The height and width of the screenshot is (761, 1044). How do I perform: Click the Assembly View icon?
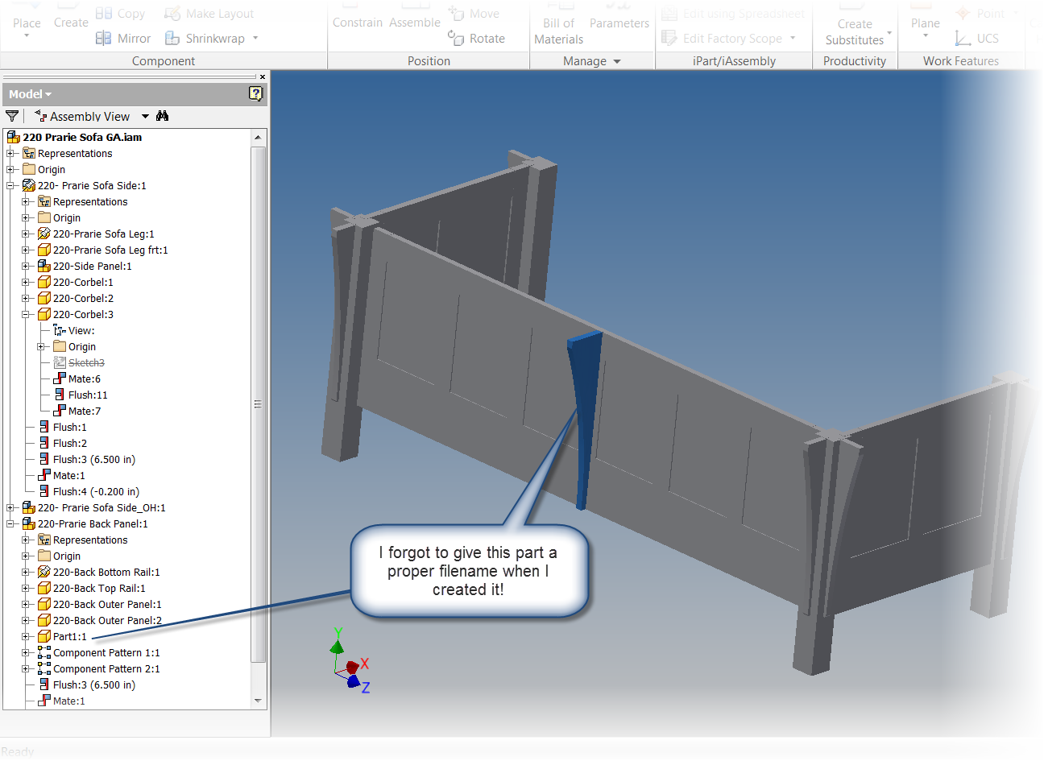coord(40,116)
